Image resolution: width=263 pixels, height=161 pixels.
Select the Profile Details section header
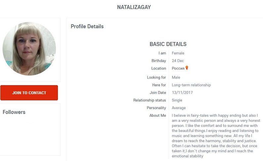coord(87,27)
